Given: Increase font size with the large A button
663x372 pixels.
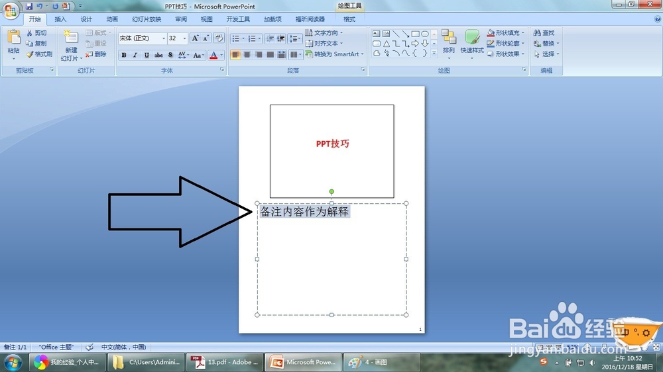Looking at the screenshot, I should (195, 38).
